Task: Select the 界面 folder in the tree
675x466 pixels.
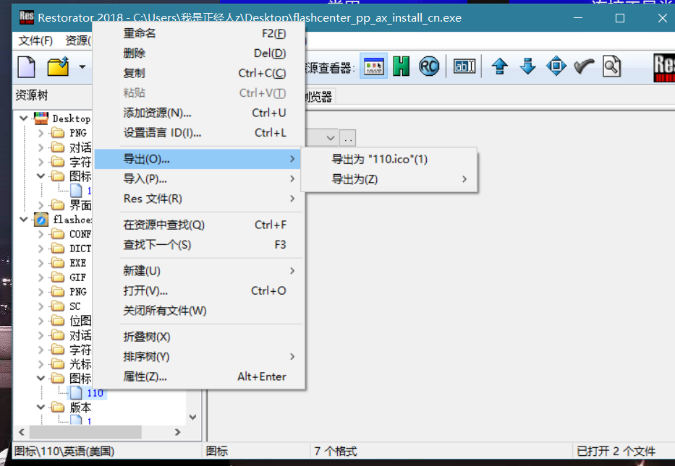Action: pyautogui.click(x=80, y=205)
